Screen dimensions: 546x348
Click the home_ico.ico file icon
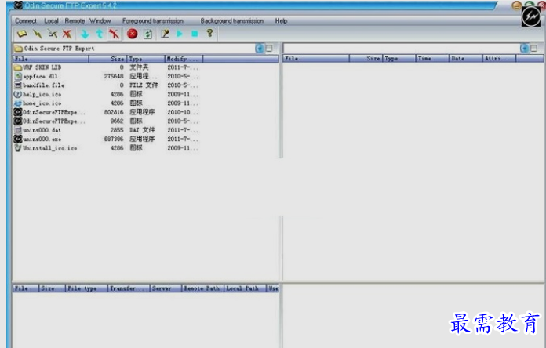point(18,103)
